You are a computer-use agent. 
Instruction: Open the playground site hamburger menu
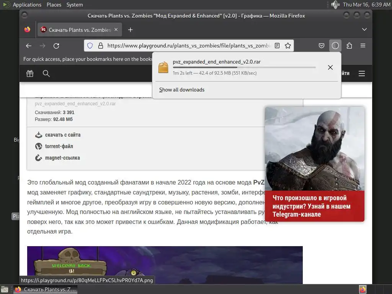(362, 73)
